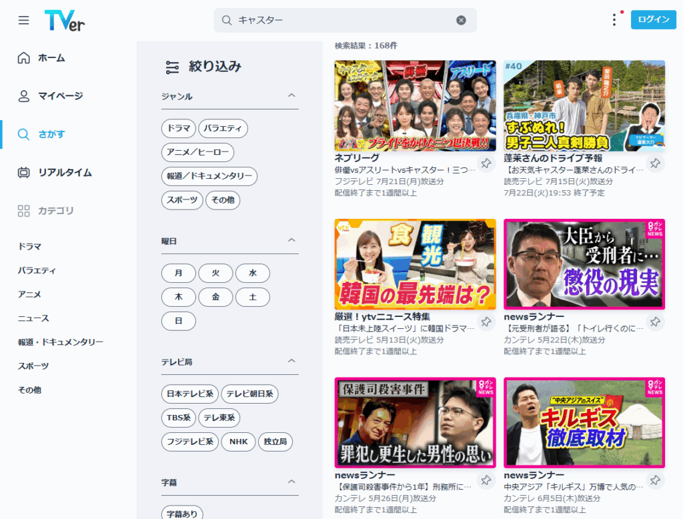Screen dimensions: 683x519
Task: Click the マイページ person icon
Action: click(23, 96)
